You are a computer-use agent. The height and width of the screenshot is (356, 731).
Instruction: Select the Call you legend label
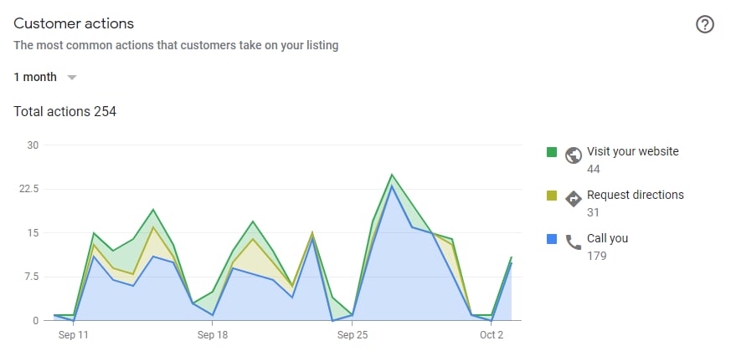point(607,238)
